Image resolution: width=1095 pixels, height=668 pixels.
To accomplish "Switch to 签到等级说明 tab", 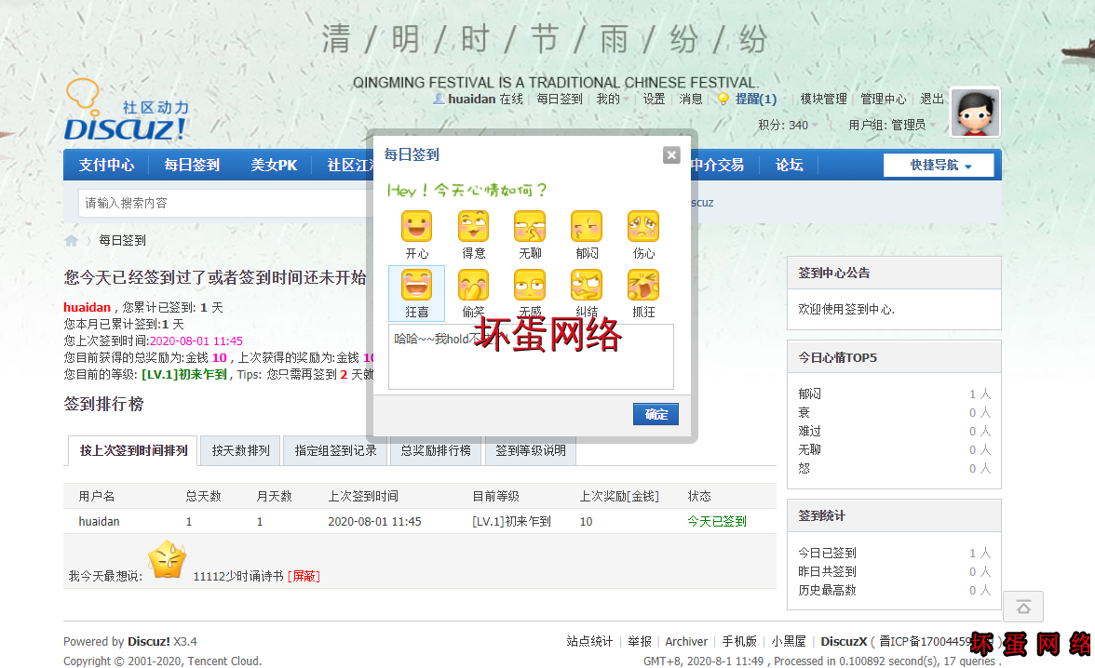I will (x=530, y=451).
